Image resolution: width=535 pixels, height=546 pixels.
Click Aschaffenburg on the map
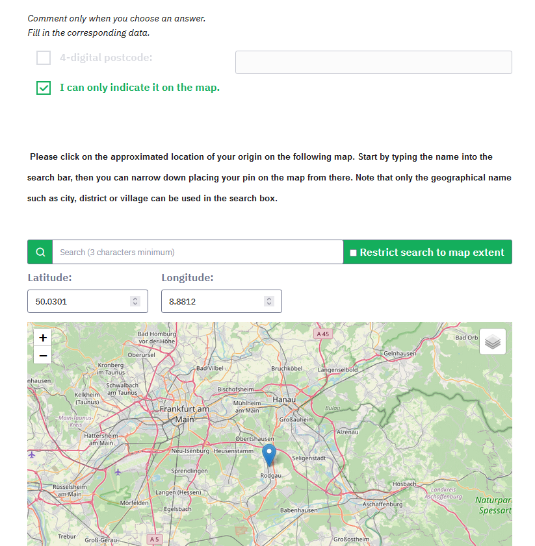(x=383, y=504)
